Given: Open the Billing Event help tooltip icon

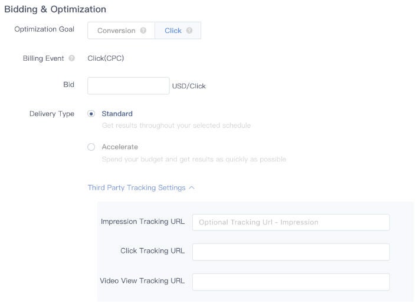Looking at the screenshot, I should tap(72, 58).
